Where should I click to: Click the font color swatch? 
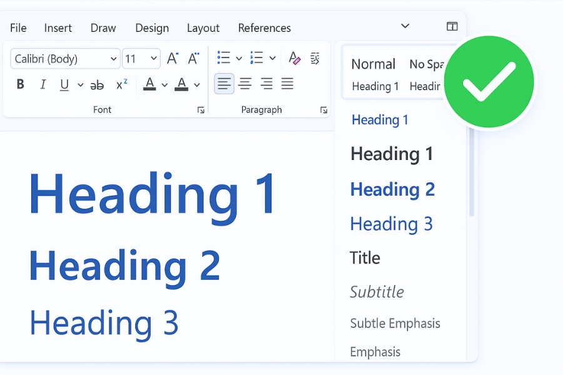pos(181,84)
